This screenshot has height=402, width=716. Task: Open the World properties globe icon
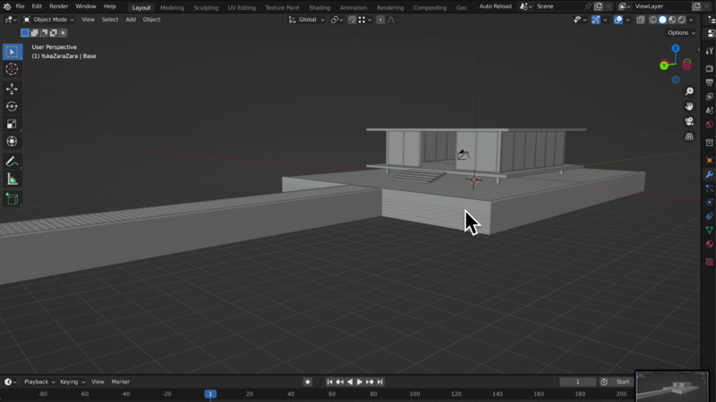(x=709, y=124)
